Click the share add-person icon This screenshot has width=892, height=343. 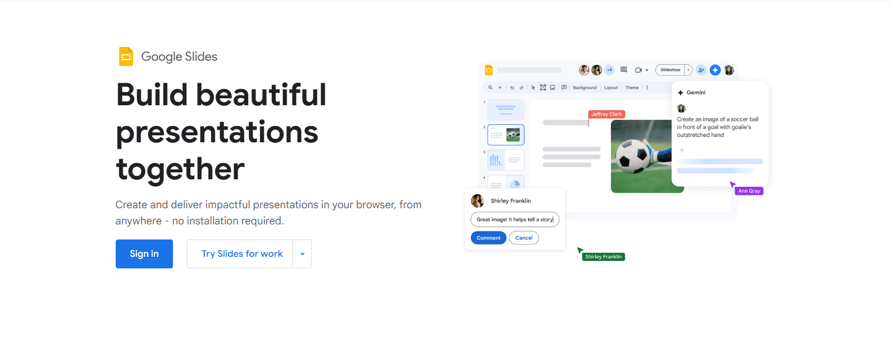pyautogui.click(x=701, y=70)
